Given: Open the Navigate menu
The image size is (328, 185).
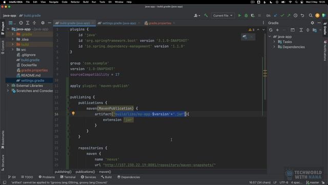Looking at the screenshot, I should pos(53,2).
